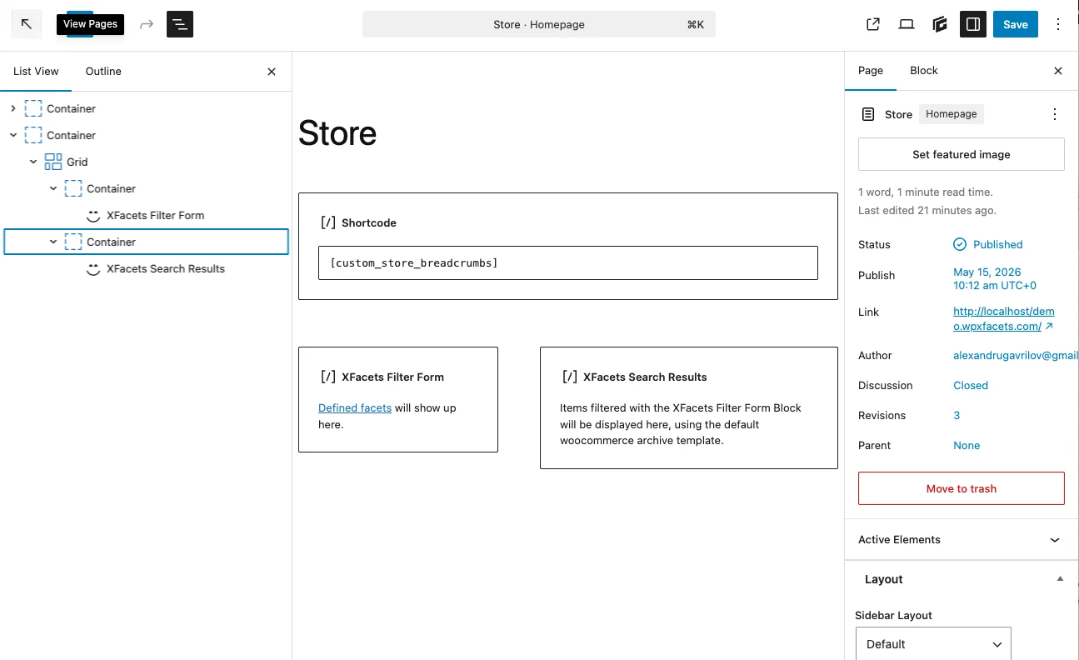Image resolution: width=1079 pixels, height=660 pixels.
Task: Open page Actions kebab beside Homepage
Action: pos(1055,114)
